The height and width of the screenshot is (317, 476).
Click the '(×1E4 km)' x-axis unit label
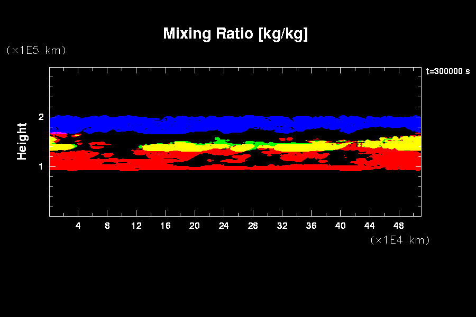pyautogui.click(x=400, y=240)
